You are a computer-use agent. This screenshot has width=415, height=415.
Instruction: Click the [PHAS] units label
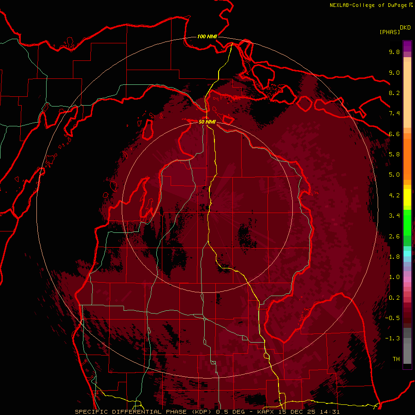(390, 32)
